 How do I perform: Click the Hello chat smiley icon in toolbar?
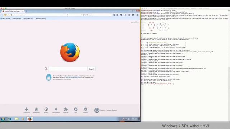click(133, 15)
